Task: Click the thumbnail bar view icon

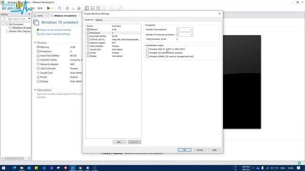Action: click(x=92, y=8)
